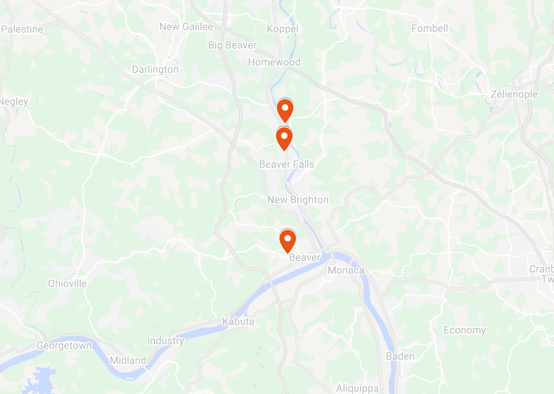554x394 pixels.
Task: Click the northernmost orange pin below Homewood
Action: click(x=285, y=111)
